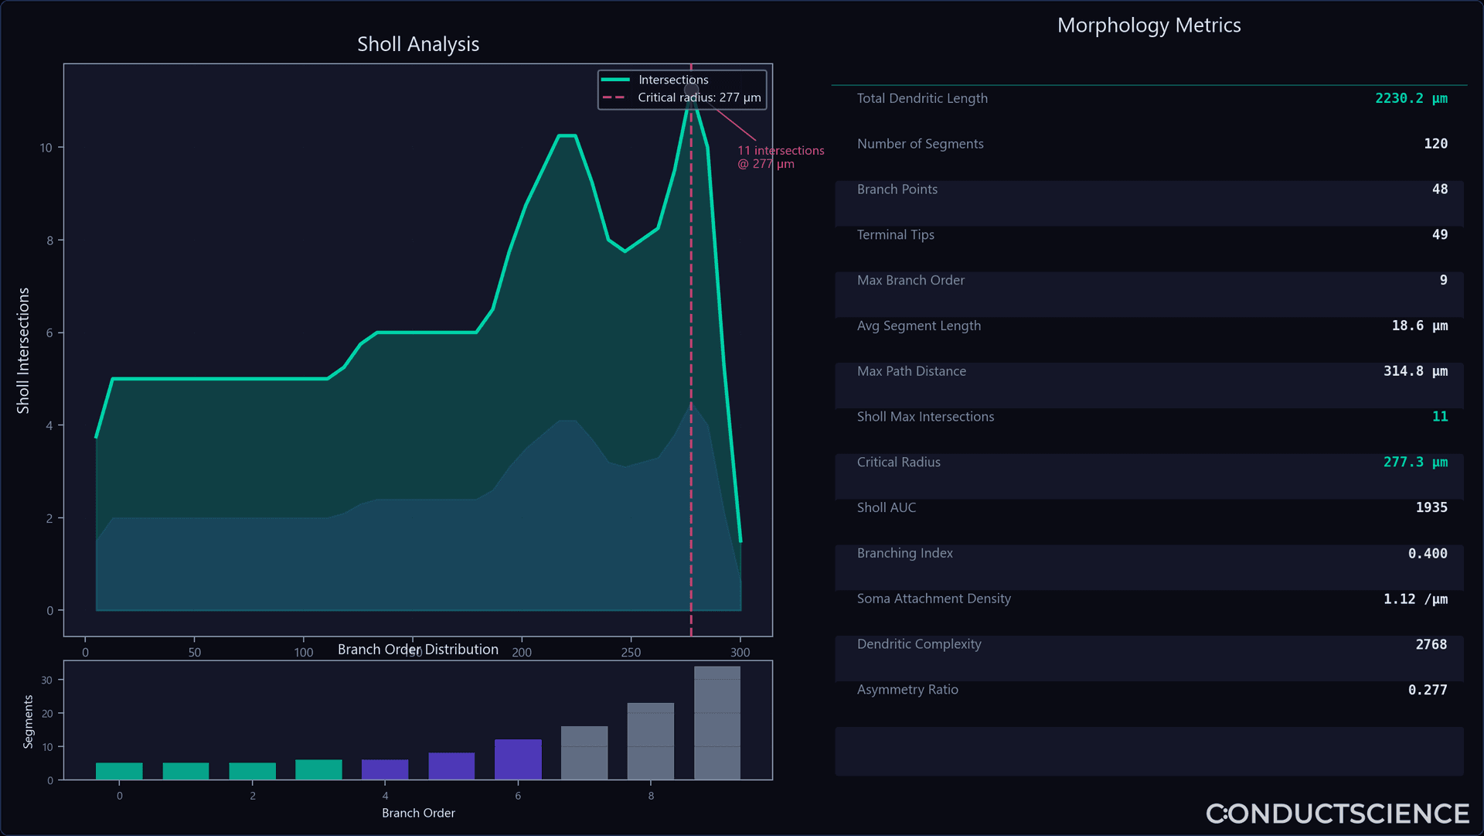
Task: Click the Sholl Intersections y-axis label
Action: 23,350
